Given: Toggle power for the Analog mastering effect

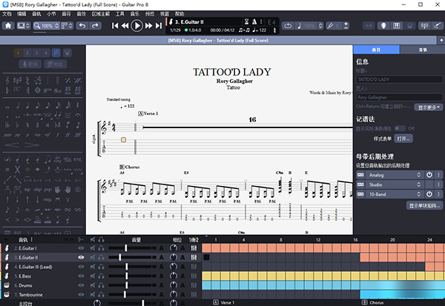Looking at the screenshot, I should 429,174.
